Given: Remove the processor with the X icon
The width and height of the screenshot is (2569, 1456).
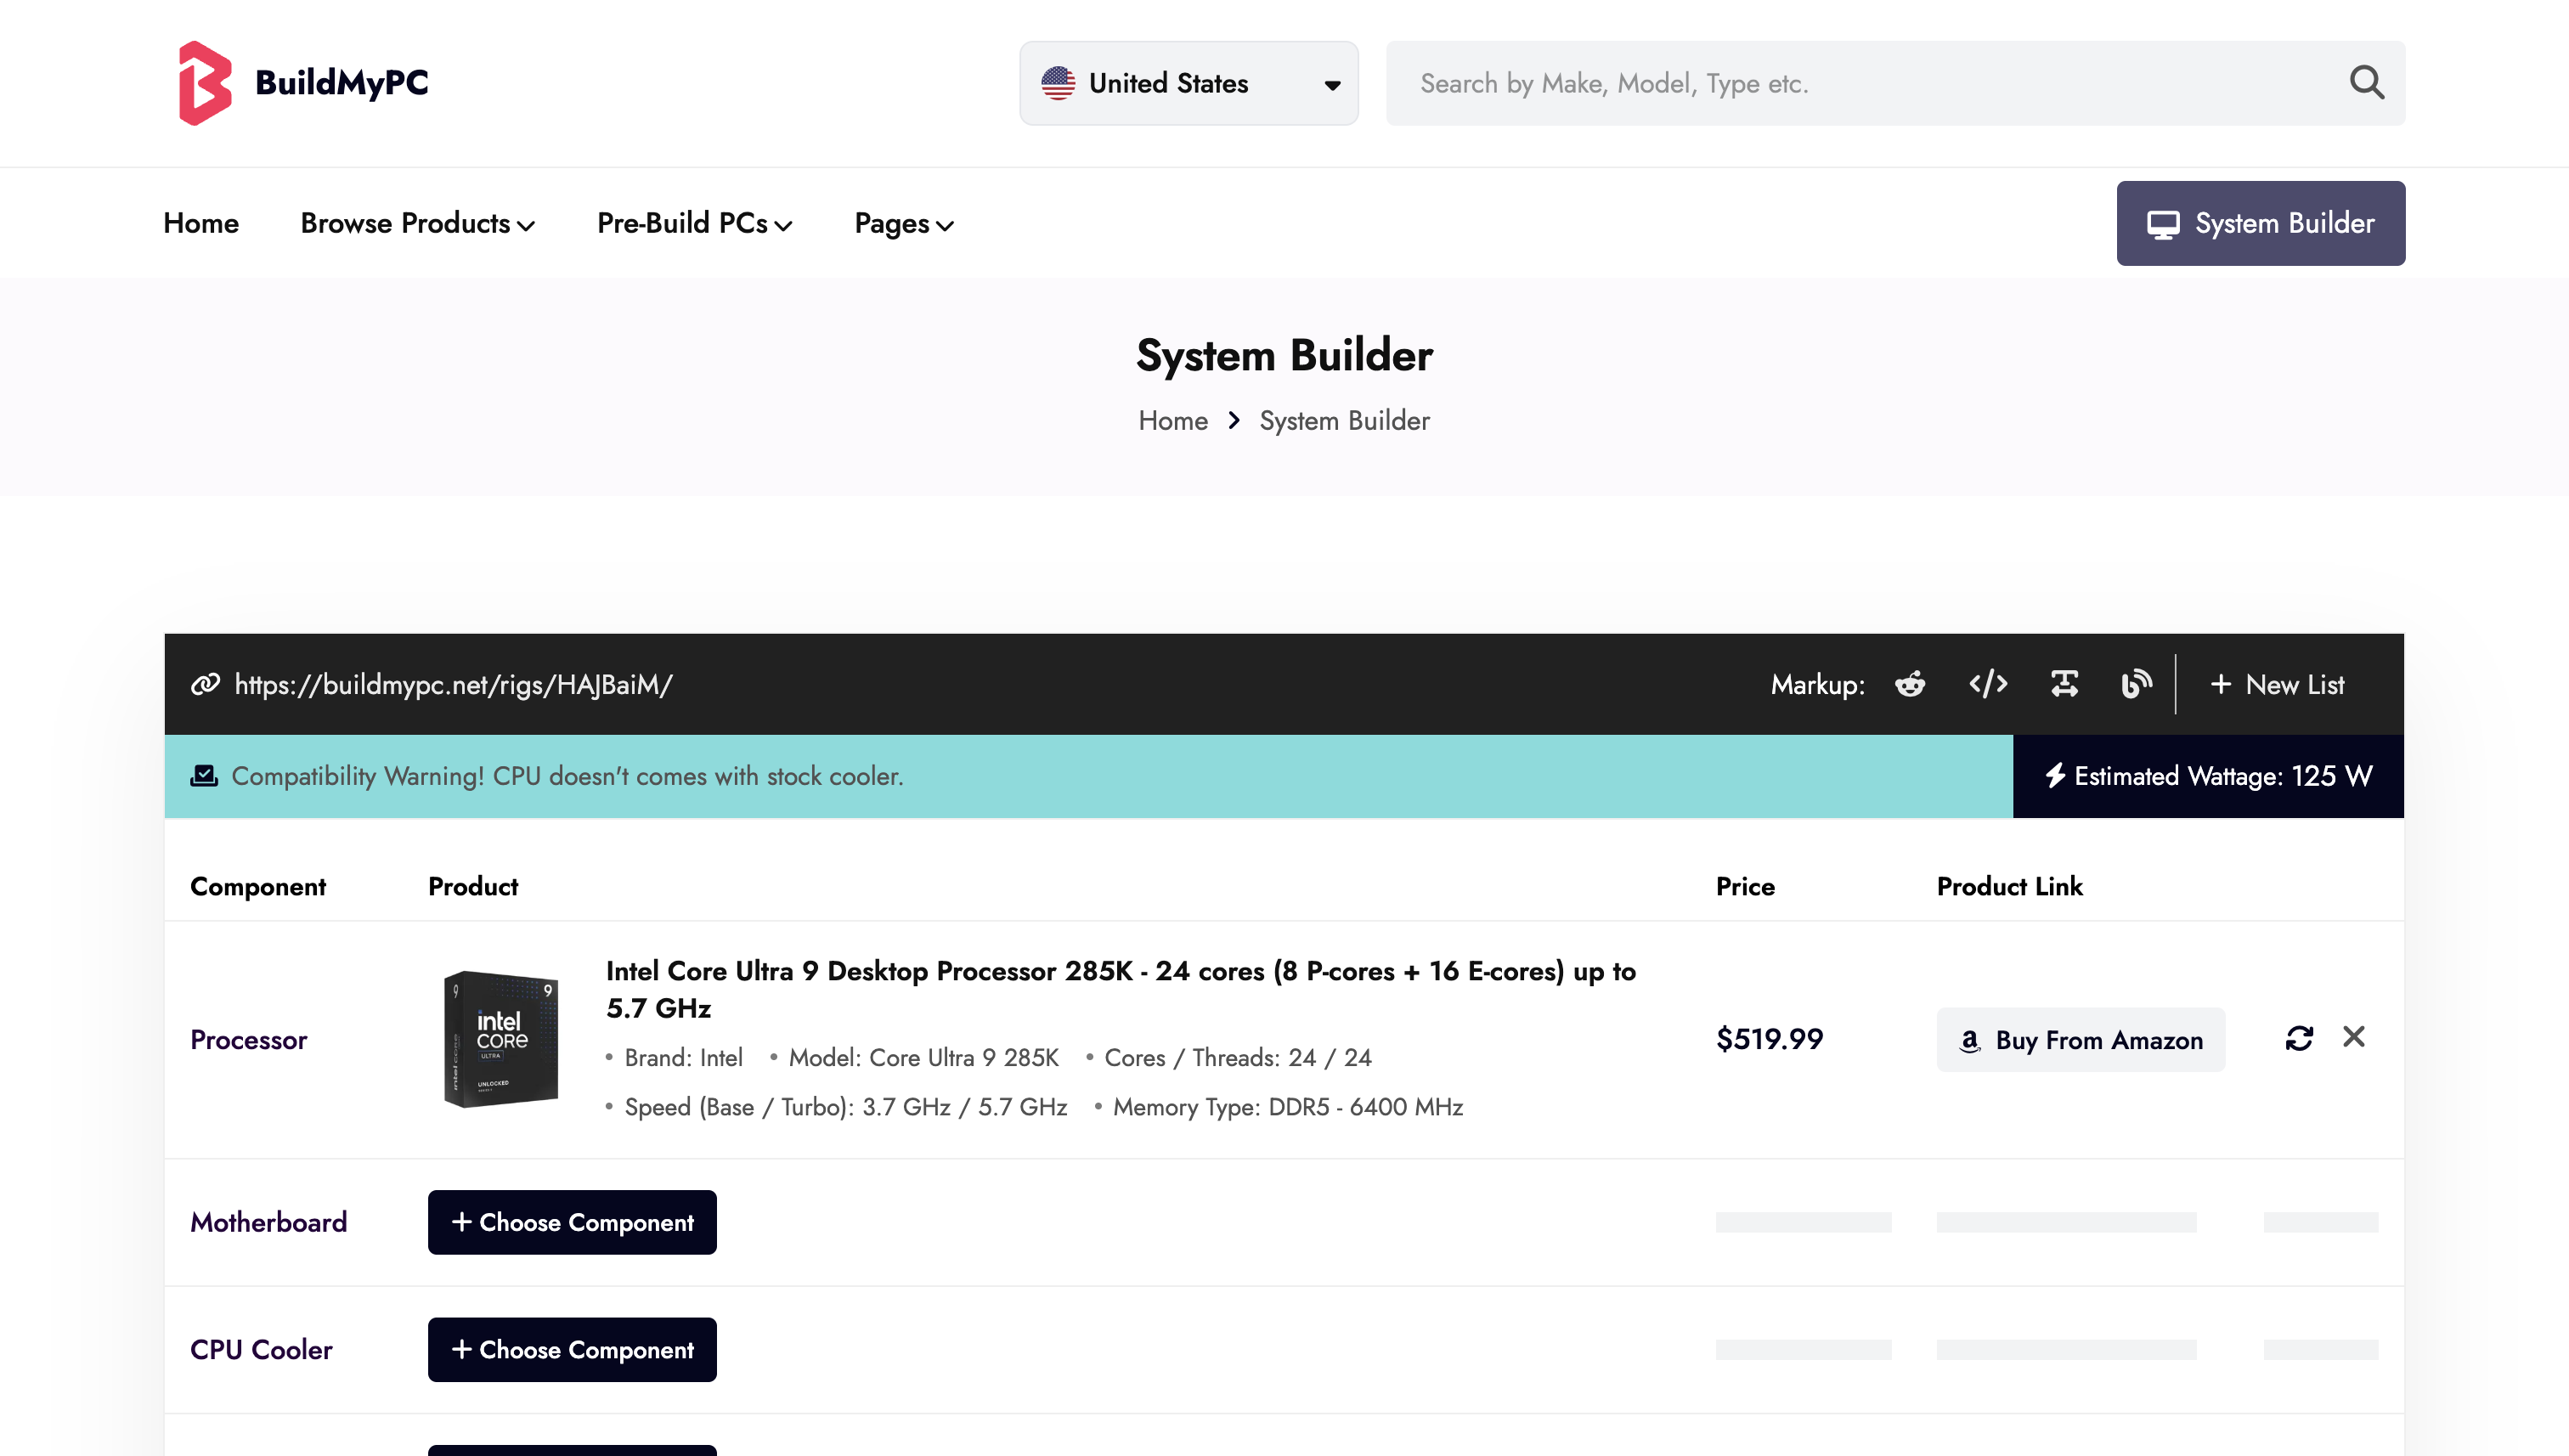Looking at the screenshot, I should 2353,1037.
